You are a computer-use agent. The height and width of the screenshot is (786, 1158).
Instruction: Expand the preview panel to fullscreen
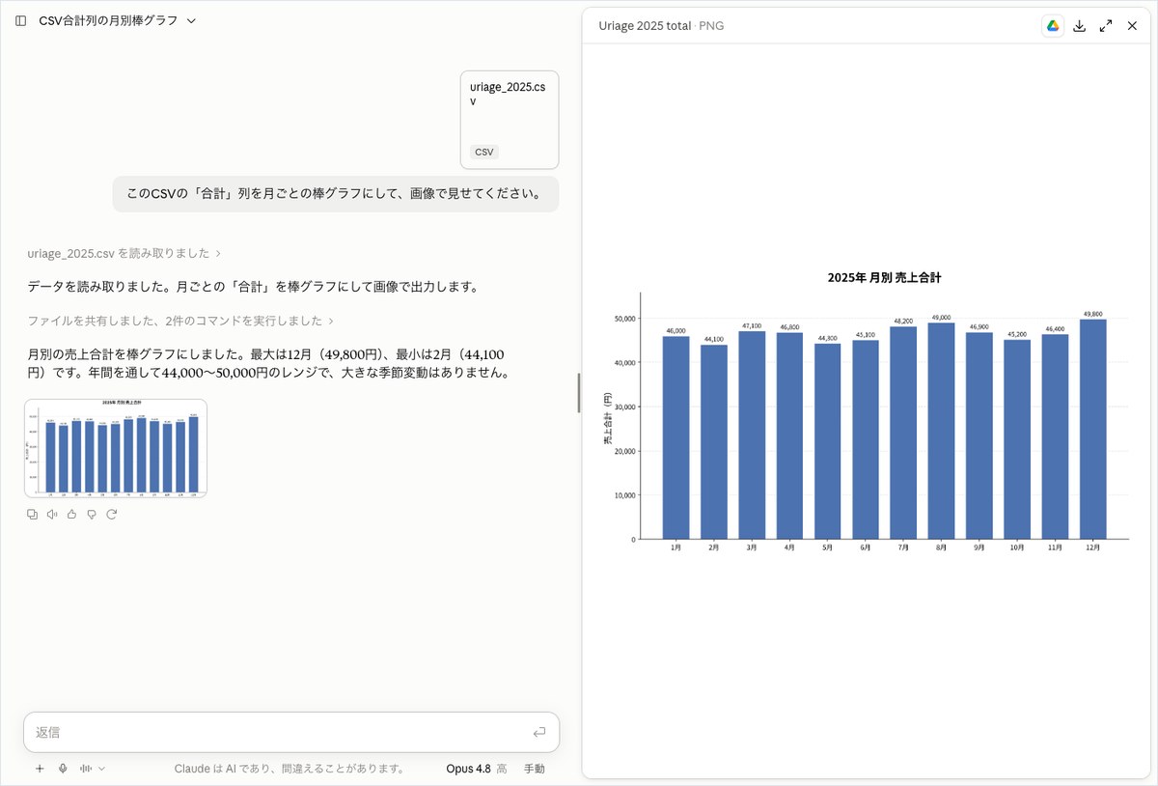pos(1106,26)
